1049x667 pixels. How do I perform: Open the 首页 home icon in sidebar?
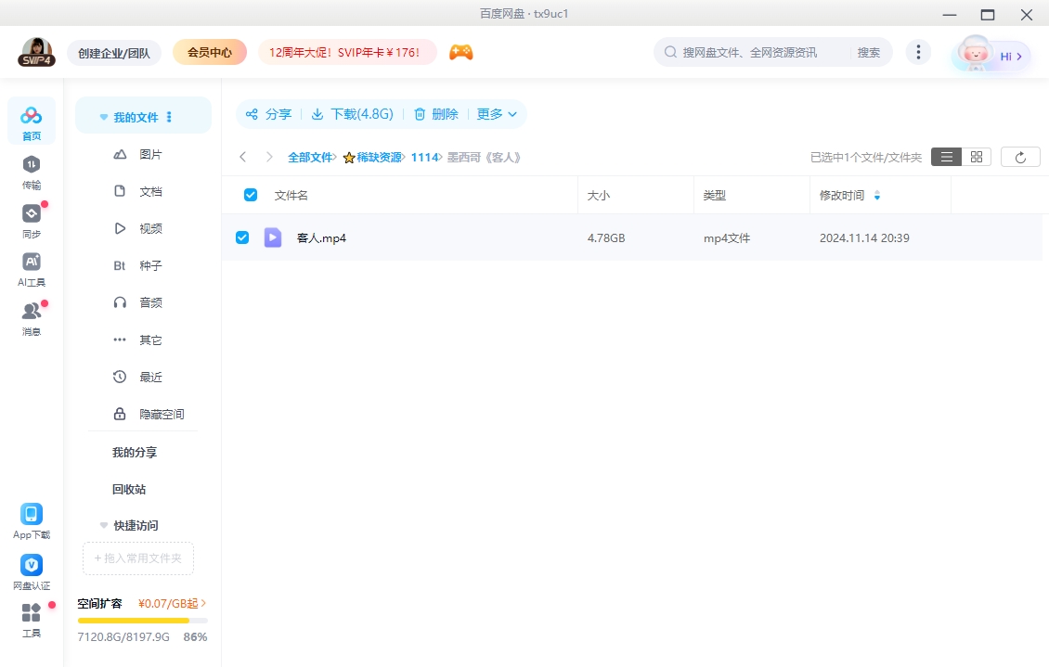pyautogui.click(x=32, y=123)
